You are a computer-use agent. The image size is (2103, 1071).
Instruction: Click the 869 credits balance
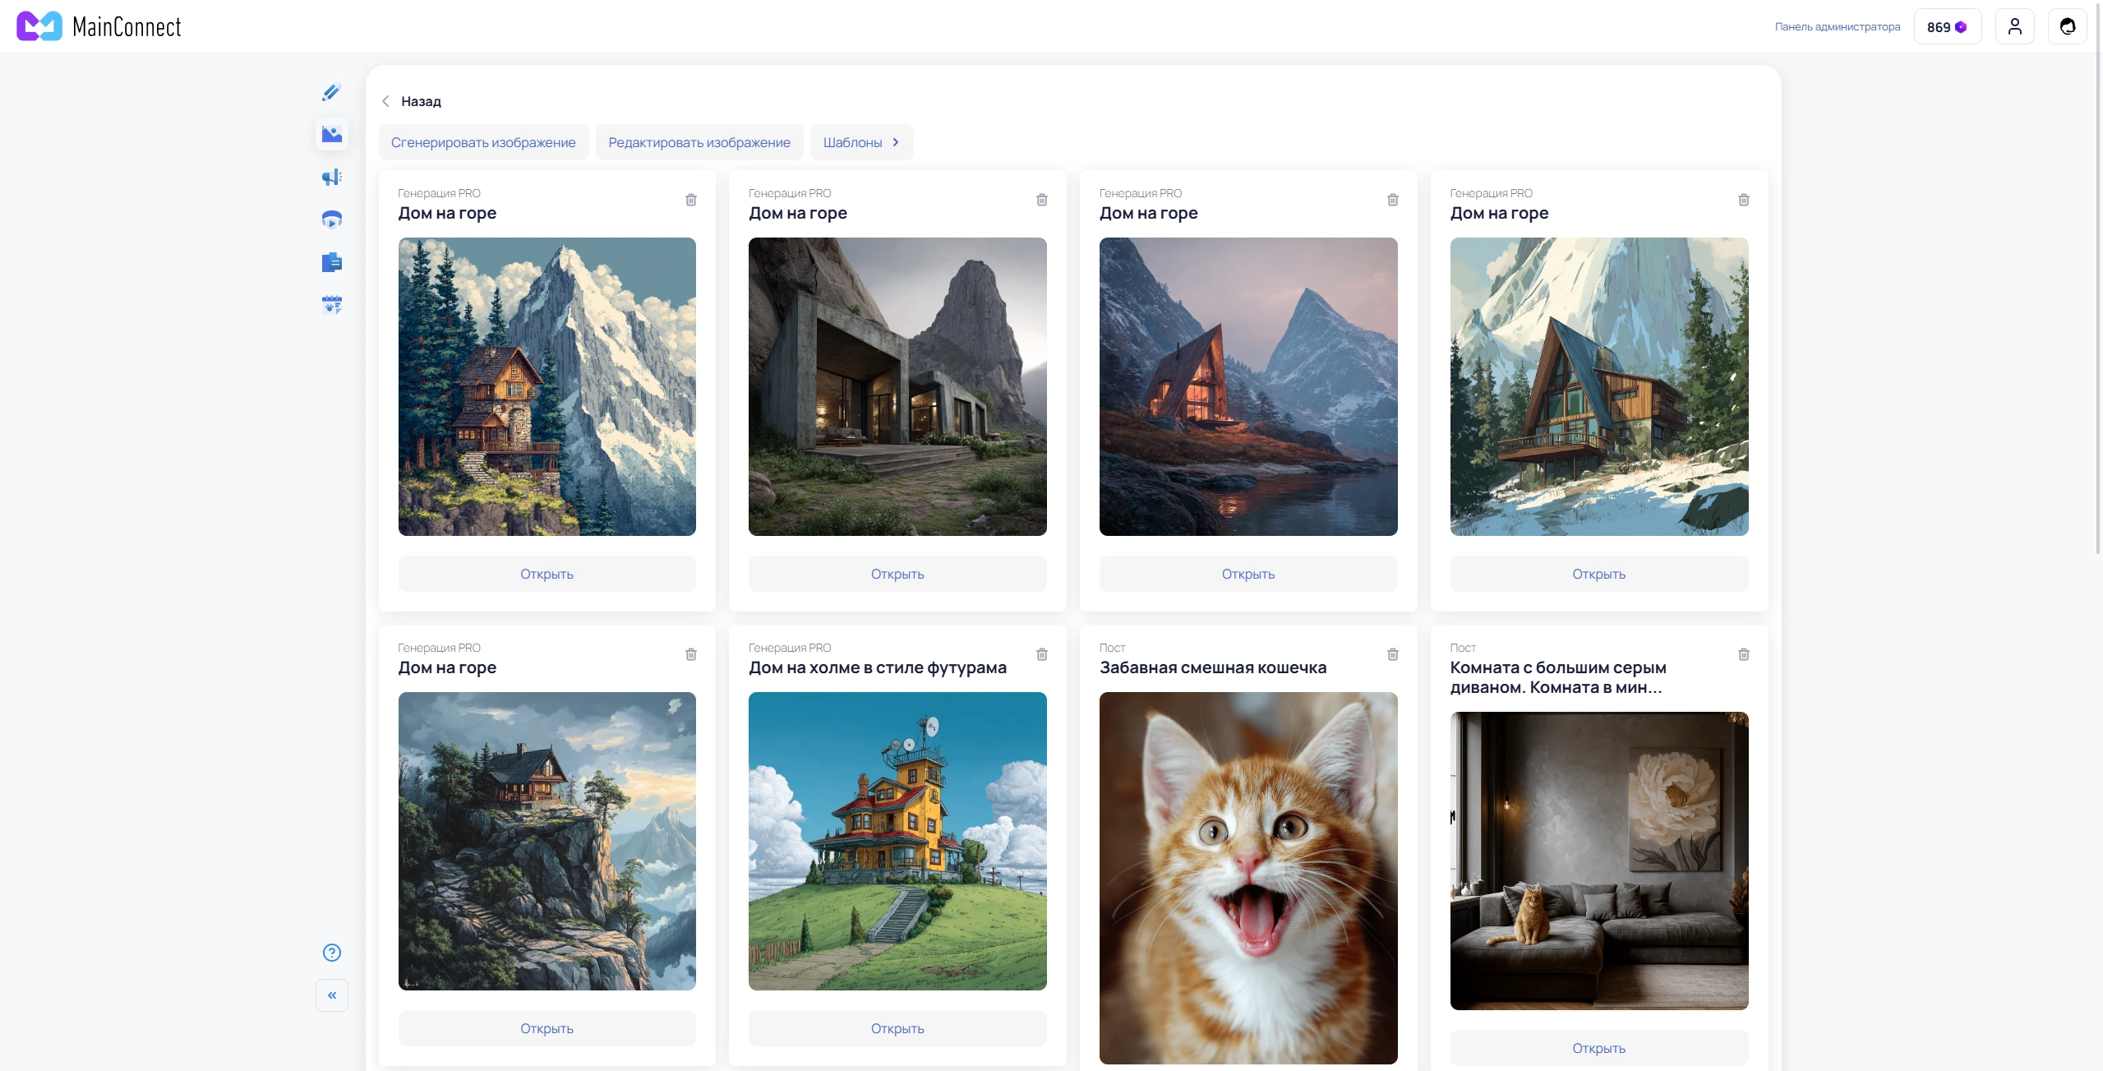coord(1946,26)
